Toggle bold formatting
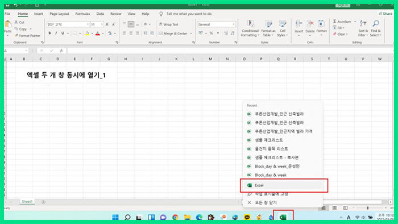This screenshot has height=224, width=398. click(x=50, y=33)
